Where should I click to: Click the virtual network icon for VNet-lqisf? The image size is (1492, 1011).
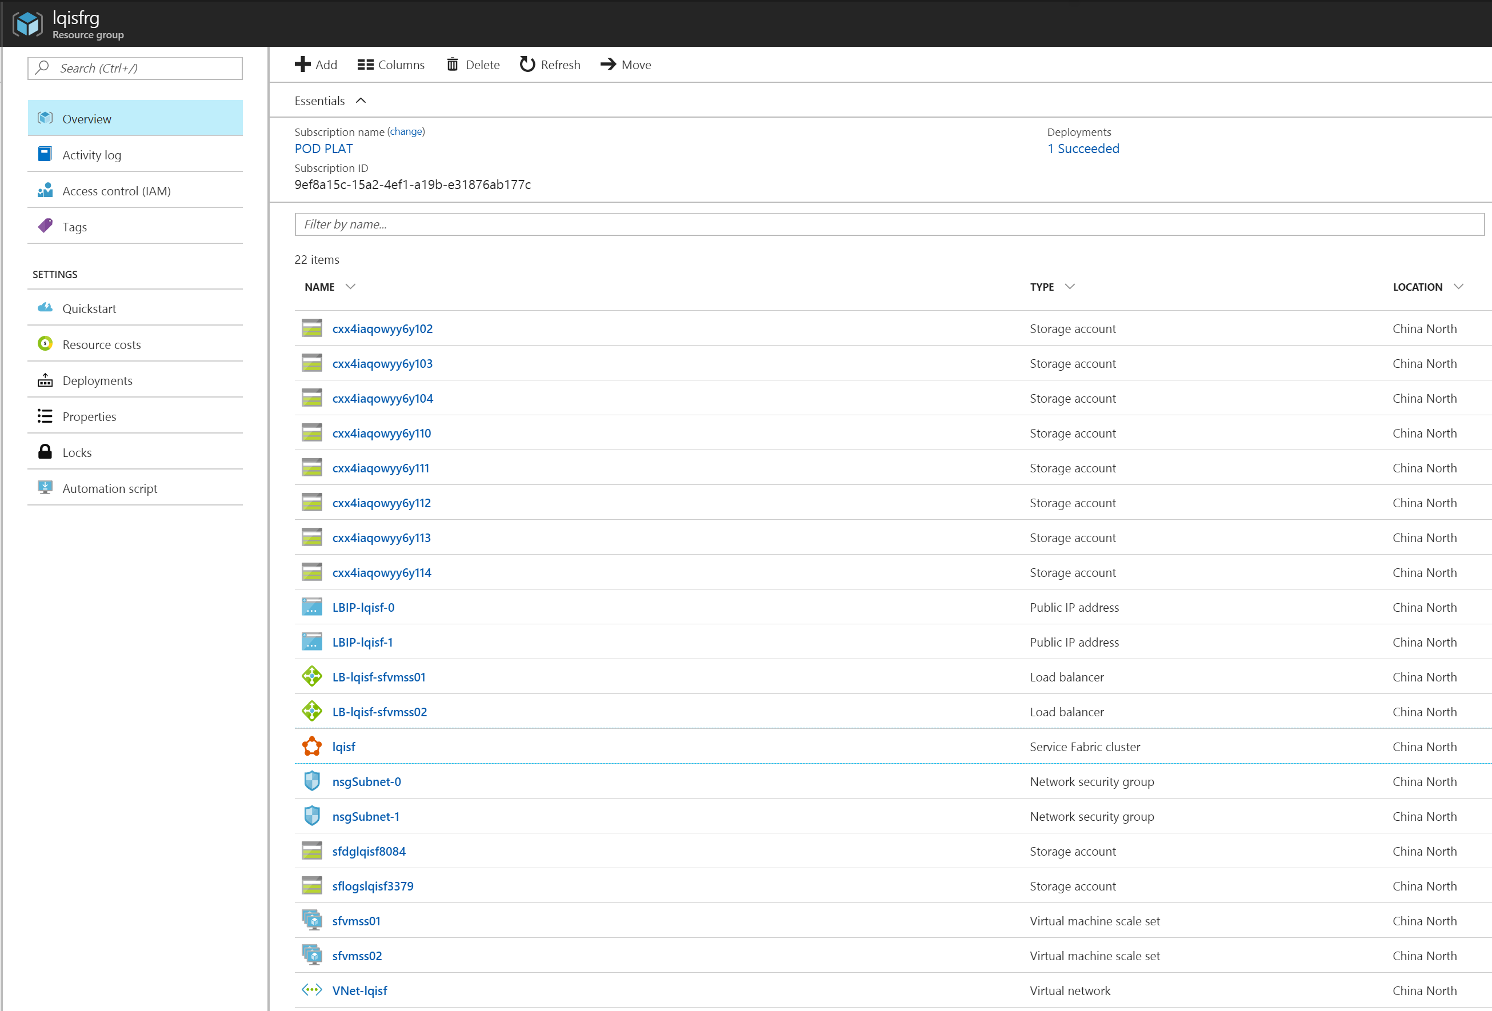pyautogui.click(x=312, y=990)
